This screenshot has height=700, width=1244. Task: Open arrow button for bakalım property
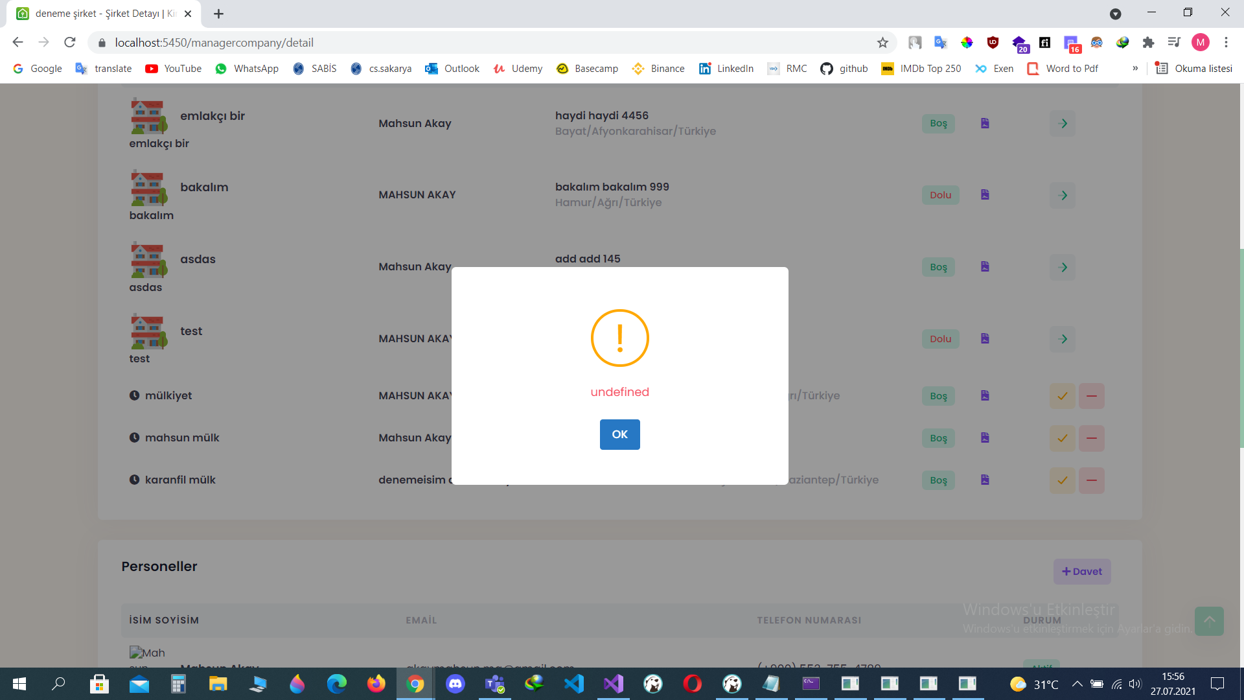(x=1063, y=195)
